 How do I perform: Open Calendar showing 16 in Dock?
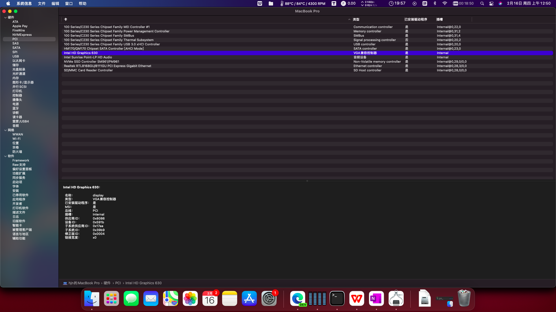(x=210, y=298)
